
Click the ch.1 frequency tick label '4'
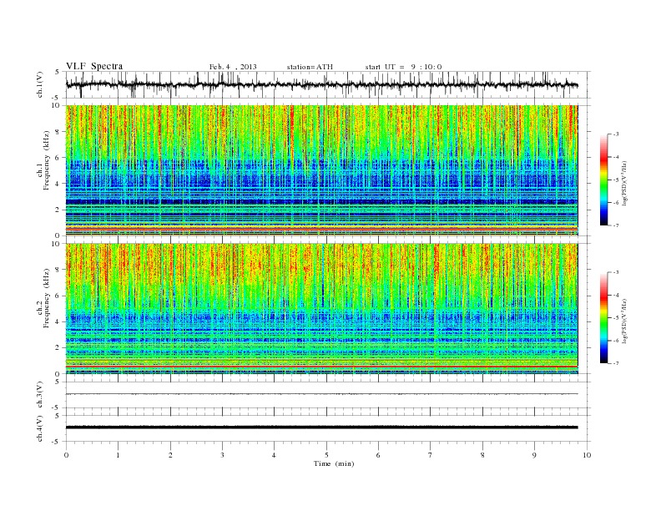(x=58, y=184)
